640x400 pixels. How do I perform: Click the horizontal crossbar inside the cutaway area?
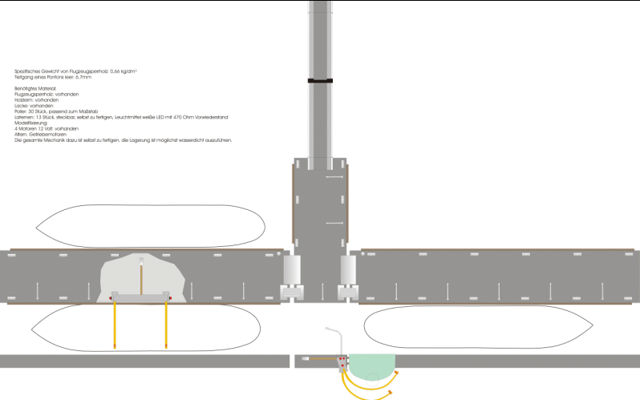141,296
